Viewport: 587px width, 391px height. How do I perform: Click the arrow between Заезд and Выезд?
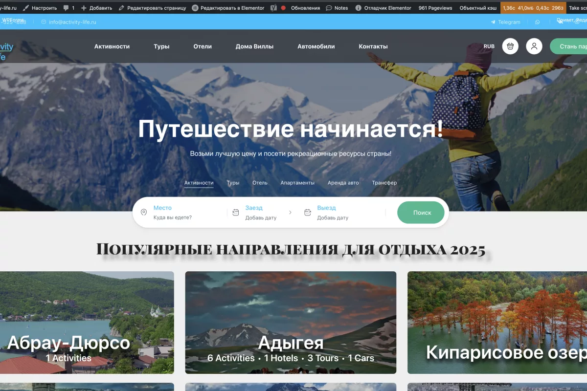tap(290, 213)
